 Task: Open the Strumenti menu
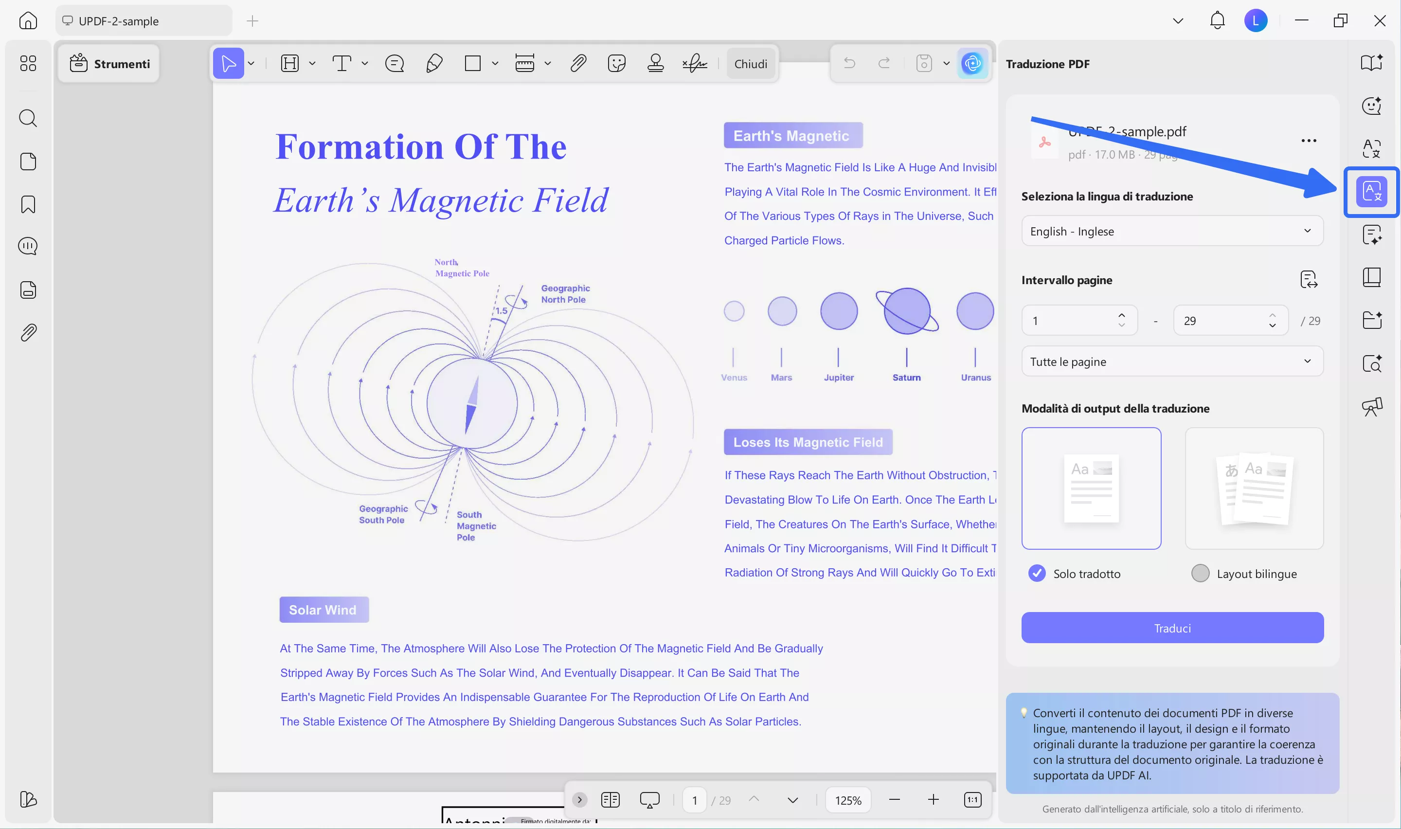tap(108, 63)
